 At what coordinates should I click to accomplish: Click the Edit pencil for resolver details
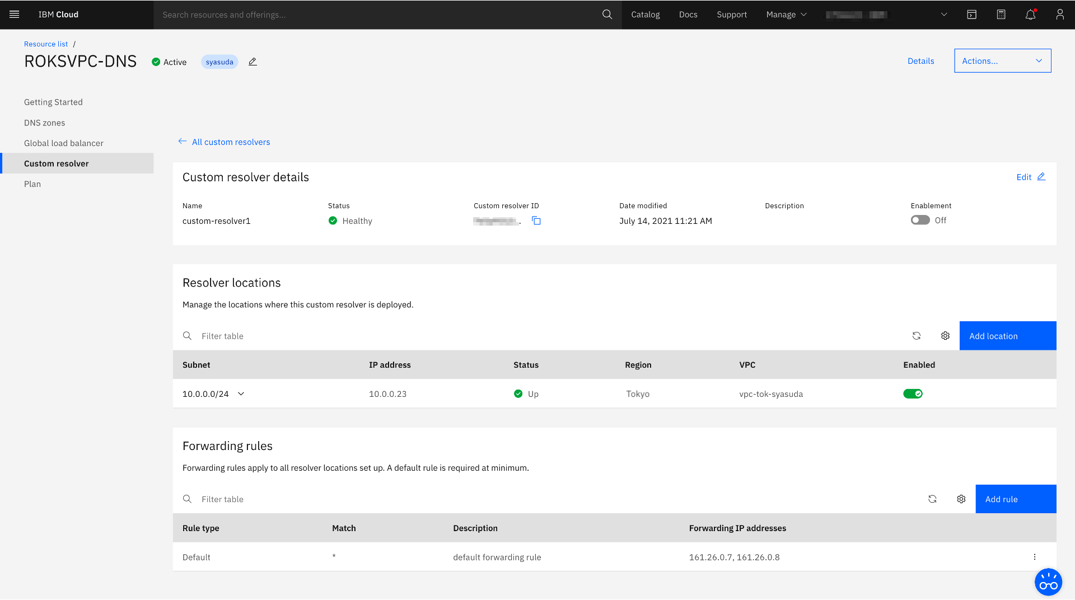[x=1041, y=177]
